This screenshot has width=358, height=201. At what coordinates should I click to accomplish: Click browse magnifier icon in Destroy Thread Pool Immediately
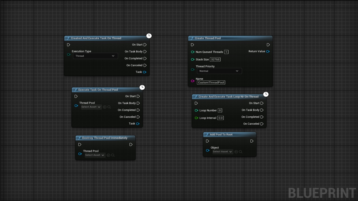coord(113,155)
